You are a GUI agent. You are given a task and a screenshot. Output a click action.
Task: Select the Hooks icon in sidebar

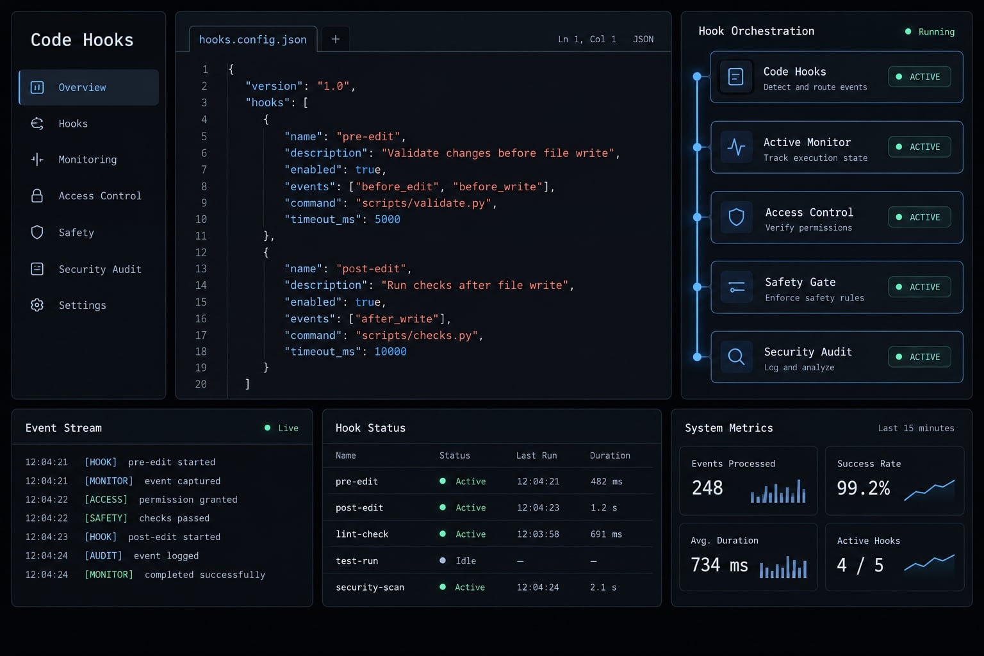[37, 124]
